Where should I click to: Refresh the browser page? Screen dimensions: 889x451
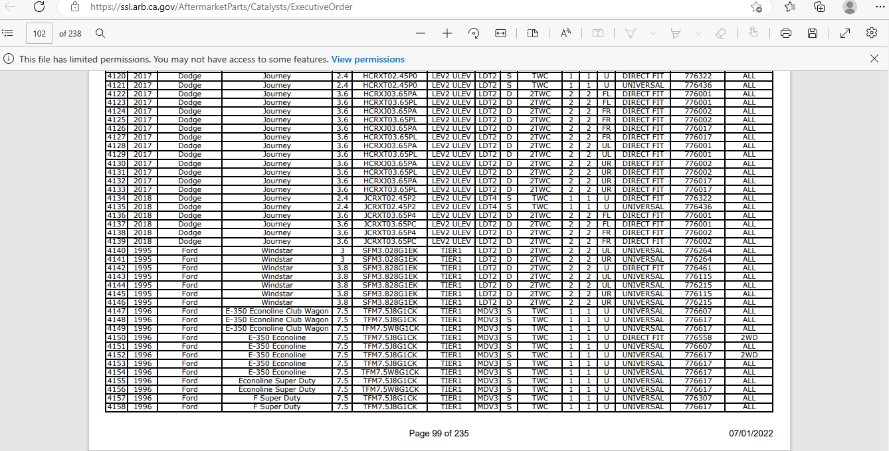[39, 7]
